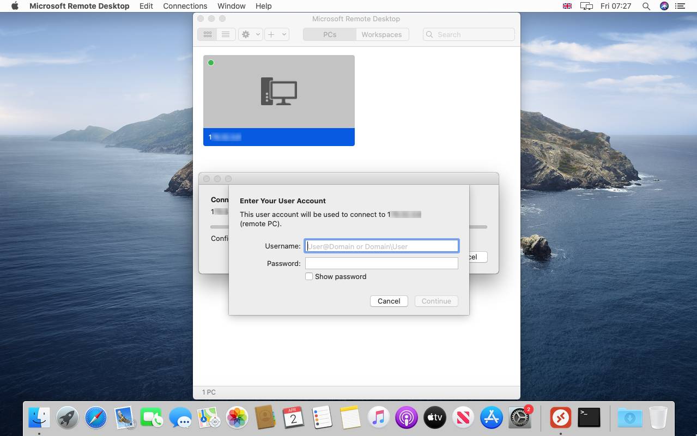This screenshot has width=697, height=436.
Task: Select the remote PC thumbnail tile
Action: (x=279, y=100)
